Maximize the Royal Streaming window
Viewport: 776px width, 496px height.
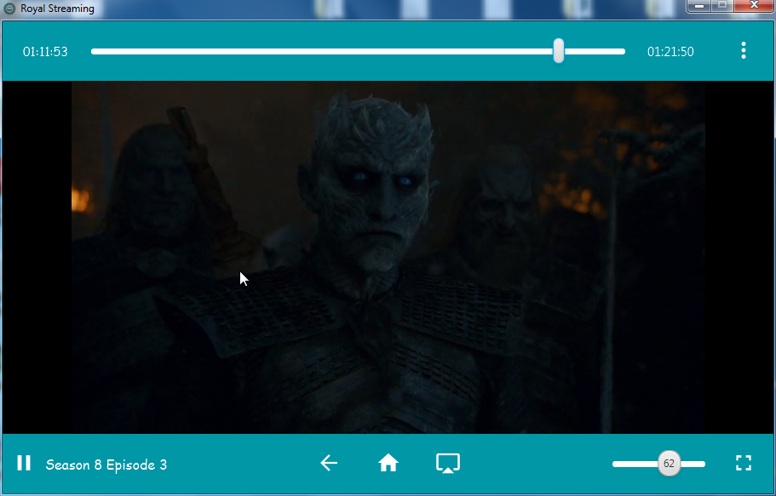(722, 5)
